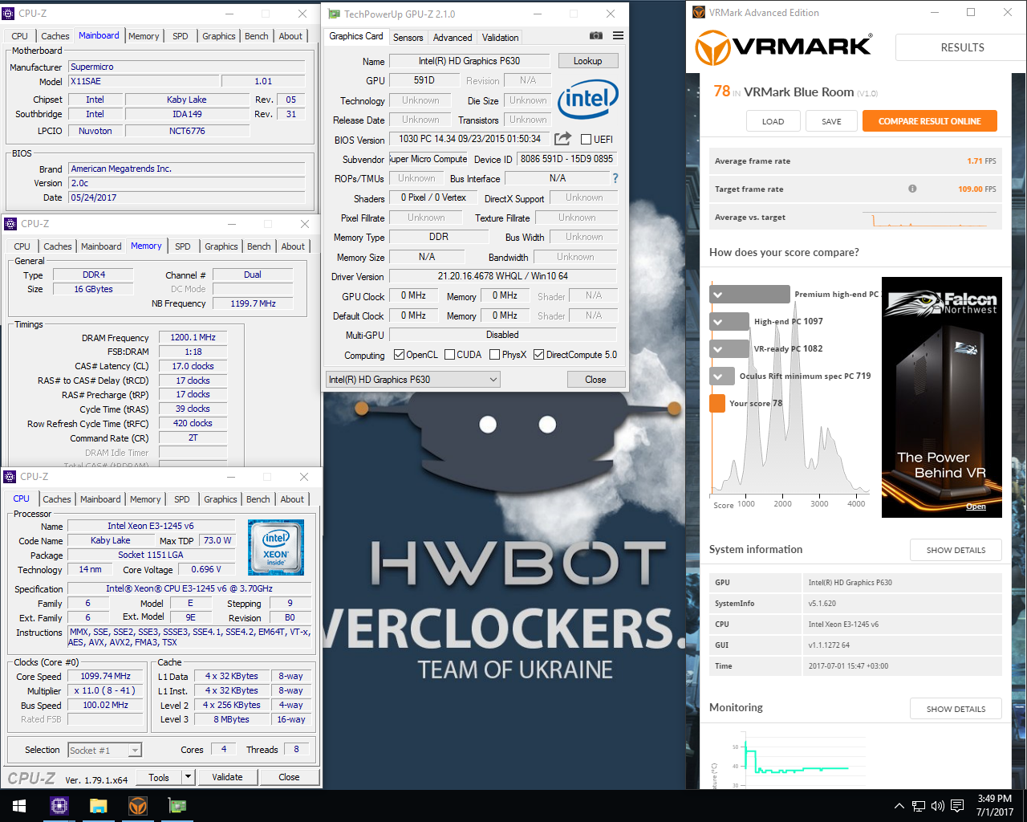1027x822 pixels.
Task: Click the Driver Version field in GPU-Z
Action: click(503, 276)
